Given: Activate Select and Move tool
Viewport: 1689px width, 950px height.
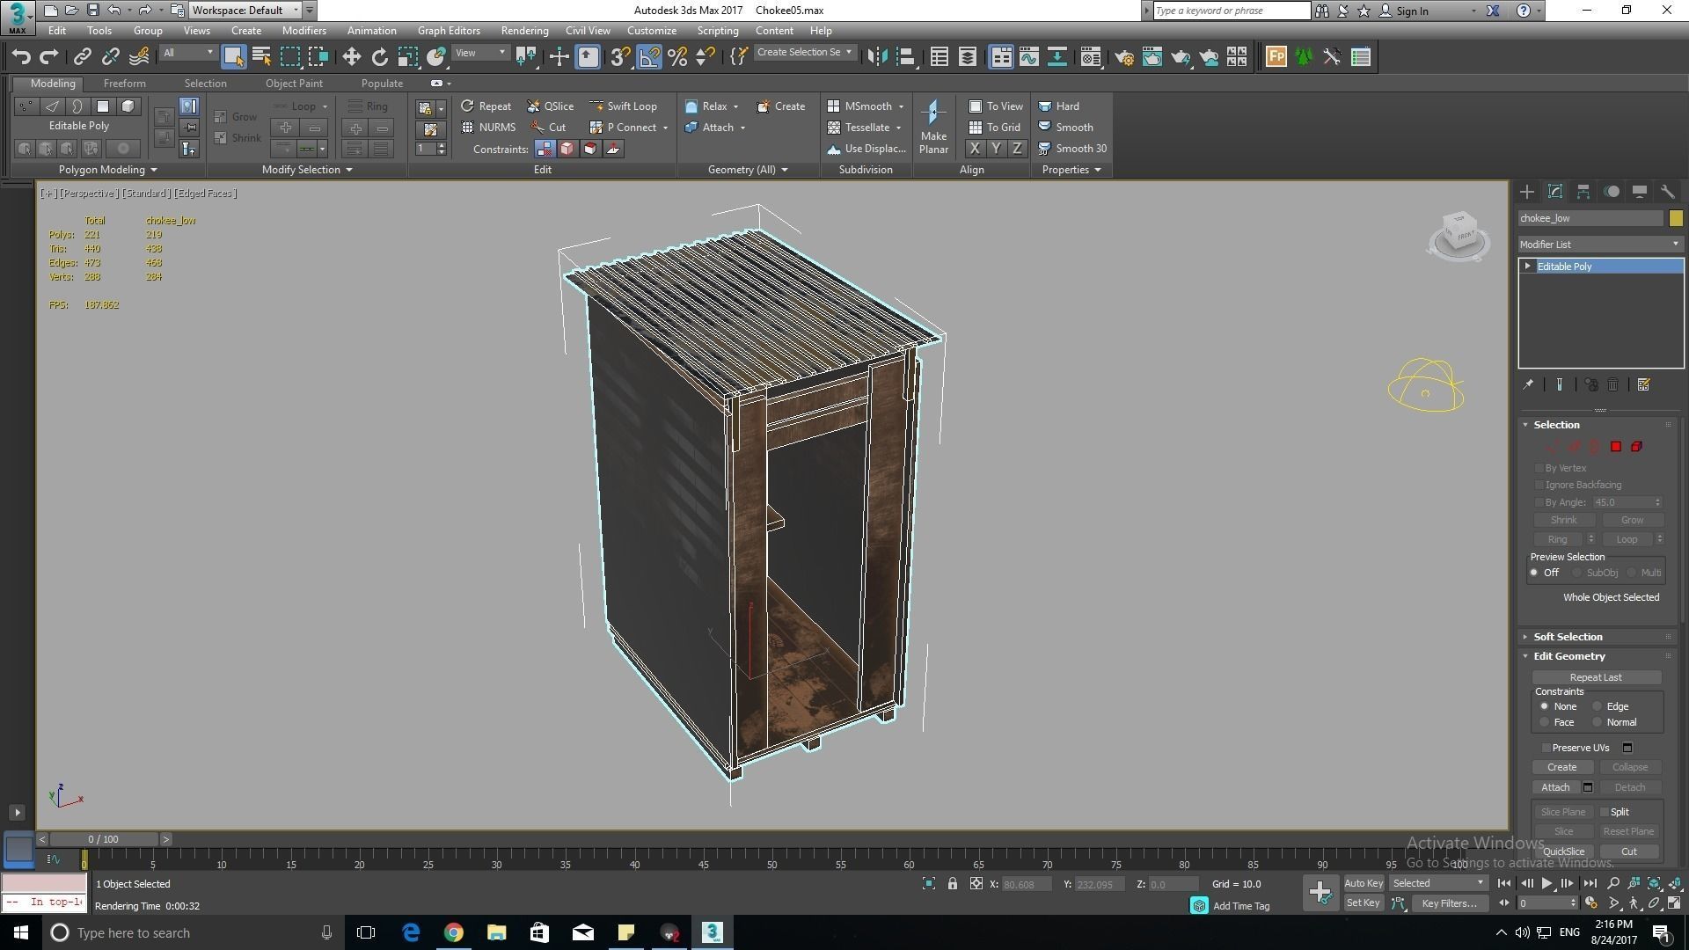Looking at the screenshot, I should click(351, 57).
